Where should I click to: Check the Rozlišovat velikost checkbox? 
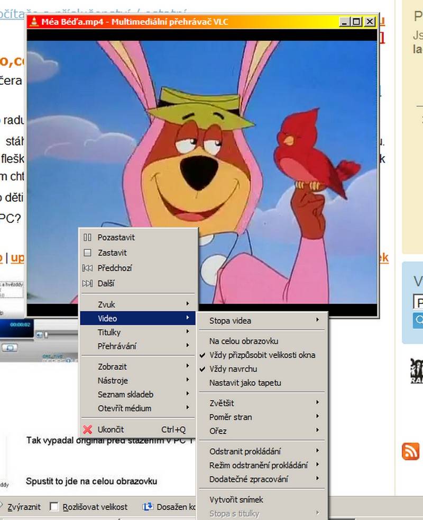click(x=54, y=506)
